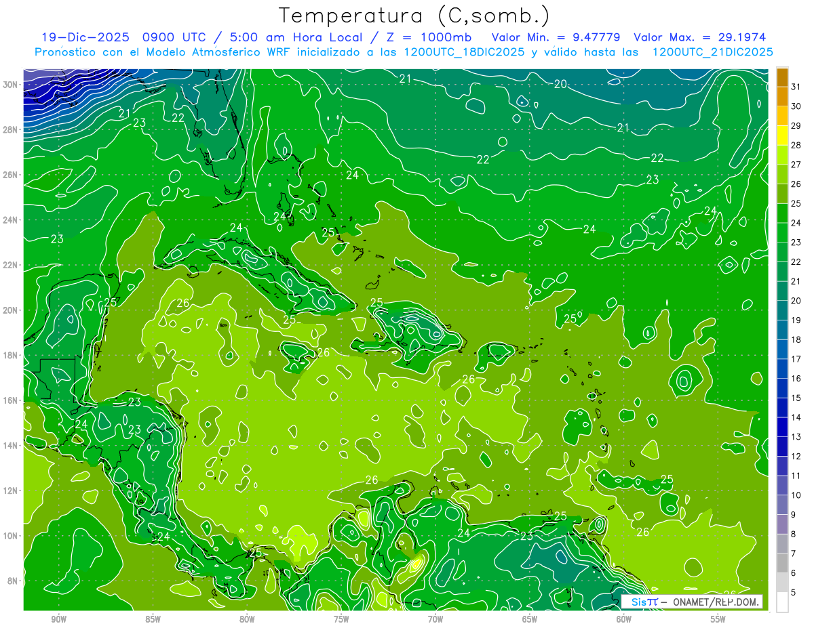Click the 26N latitude axis label
Viewport: 814px width, 628px height.
[12, 175]
